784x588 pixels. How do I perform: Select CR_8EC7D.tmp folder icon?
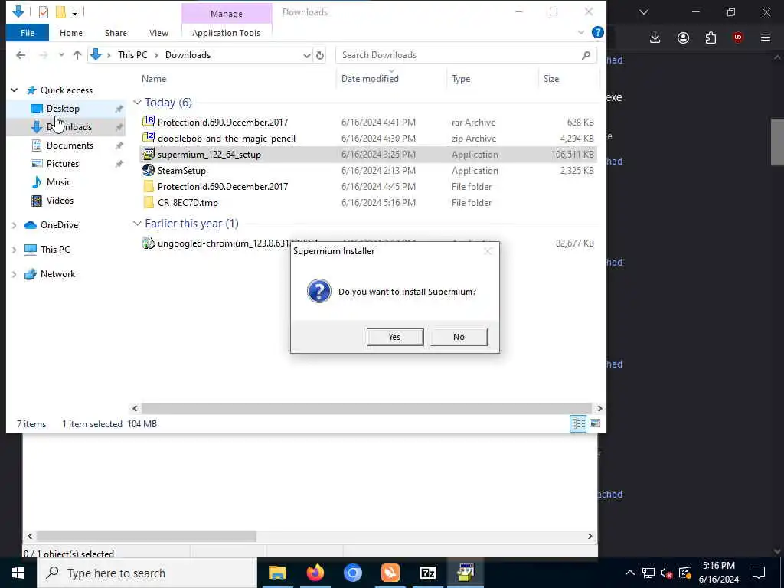pos(149,202)
